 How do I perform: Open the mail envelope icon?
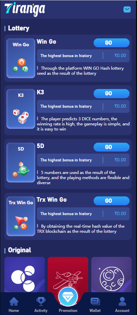tap(127, 10)
